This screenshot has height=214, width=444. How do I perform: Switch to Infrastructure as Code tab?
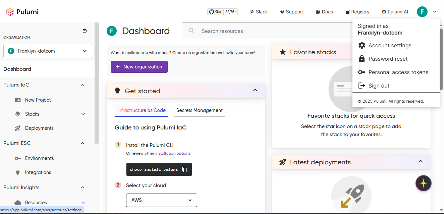[x=142, y=110]
